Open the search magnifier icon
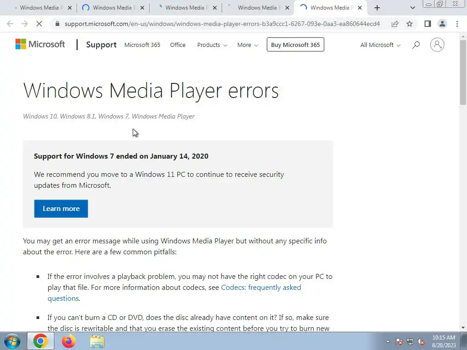This screenshot has height=350, width=467. pos(416,45)
